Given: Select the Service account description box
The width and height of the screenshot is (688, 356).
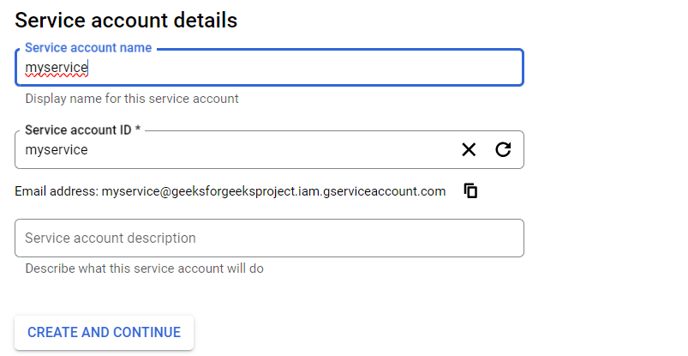Looking at the screenshot, I should tap(269, 238).
